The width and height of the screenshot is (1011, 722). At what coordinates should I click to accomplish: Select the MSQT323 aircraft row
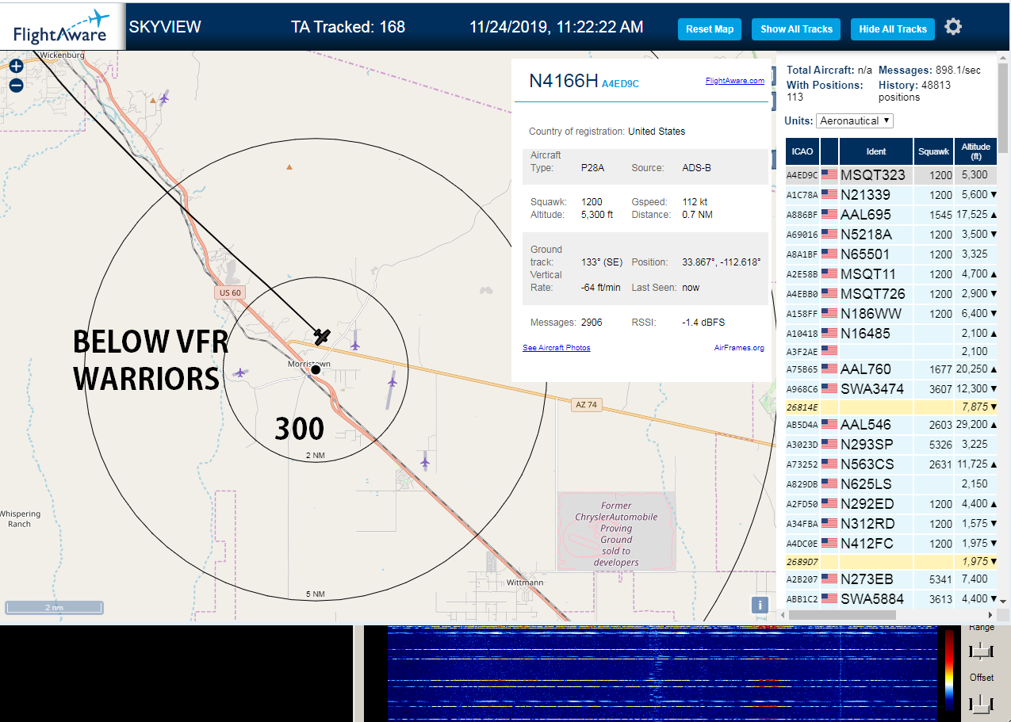[891, 175]
